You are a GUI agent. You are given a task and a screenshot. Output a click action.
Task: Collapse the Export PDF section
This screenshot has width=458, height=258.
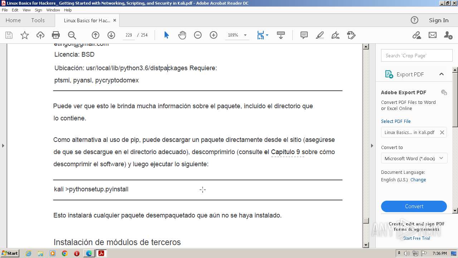click(x=441, y=74)
